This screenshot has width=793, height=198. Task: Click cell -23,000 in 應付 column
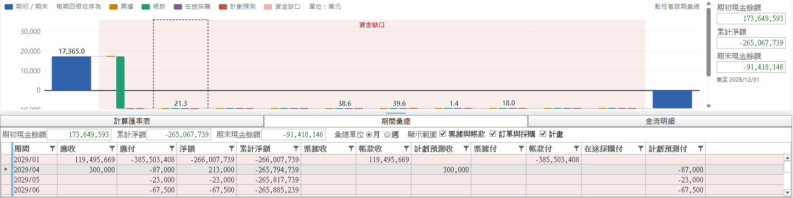click(x=147, y=180)
